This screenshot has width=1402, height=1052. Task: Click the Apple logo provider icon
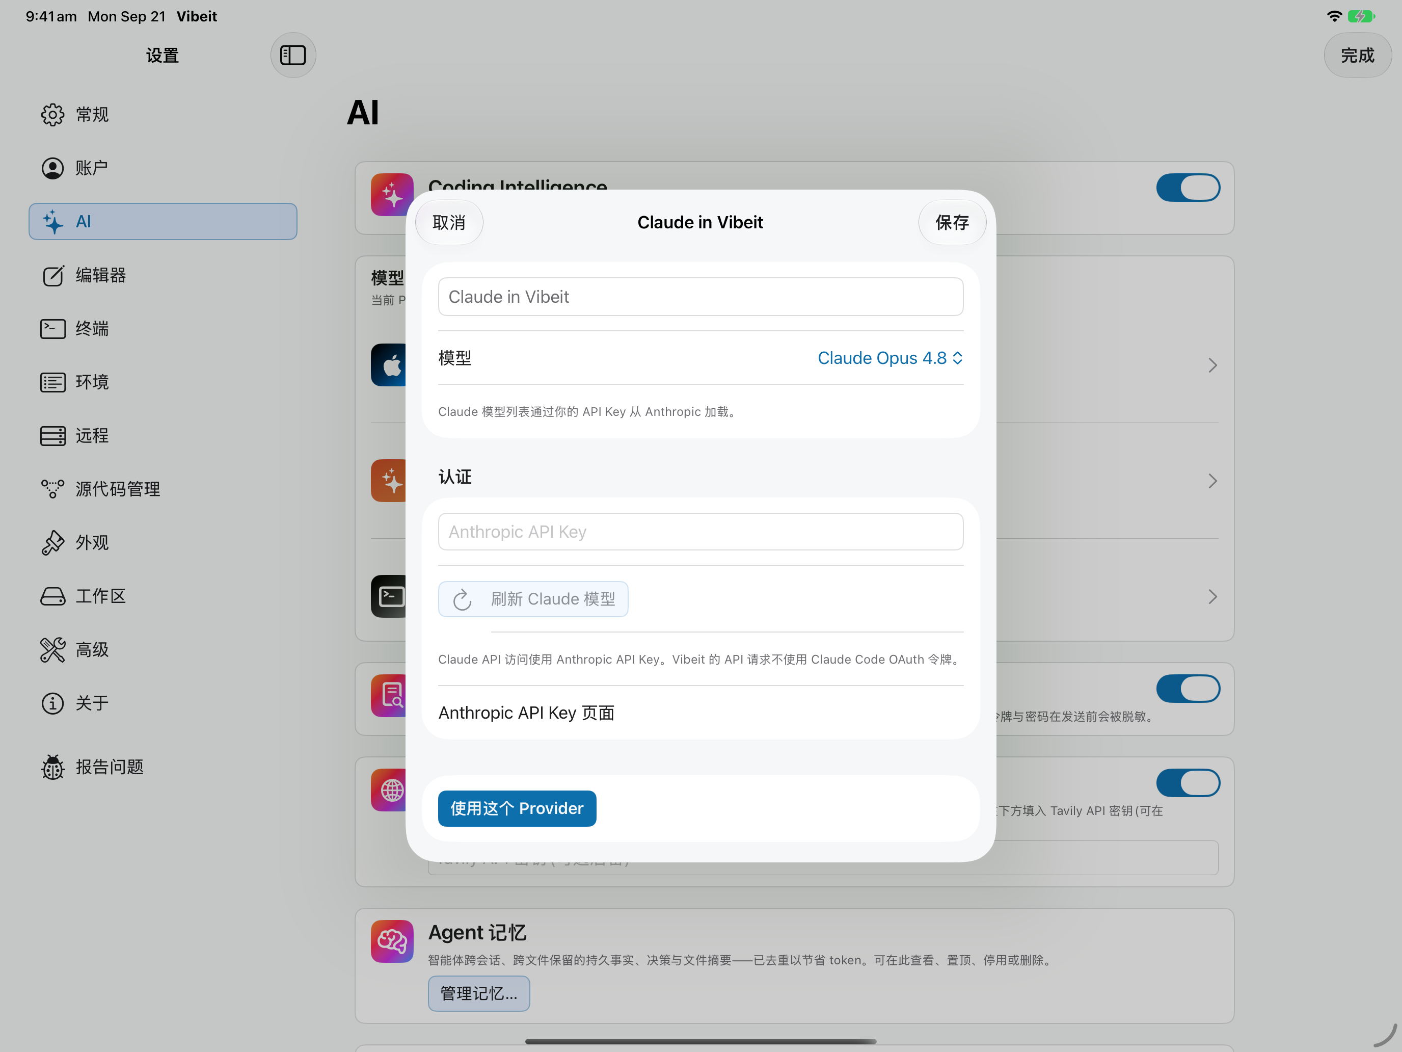[x=389, y=365]
